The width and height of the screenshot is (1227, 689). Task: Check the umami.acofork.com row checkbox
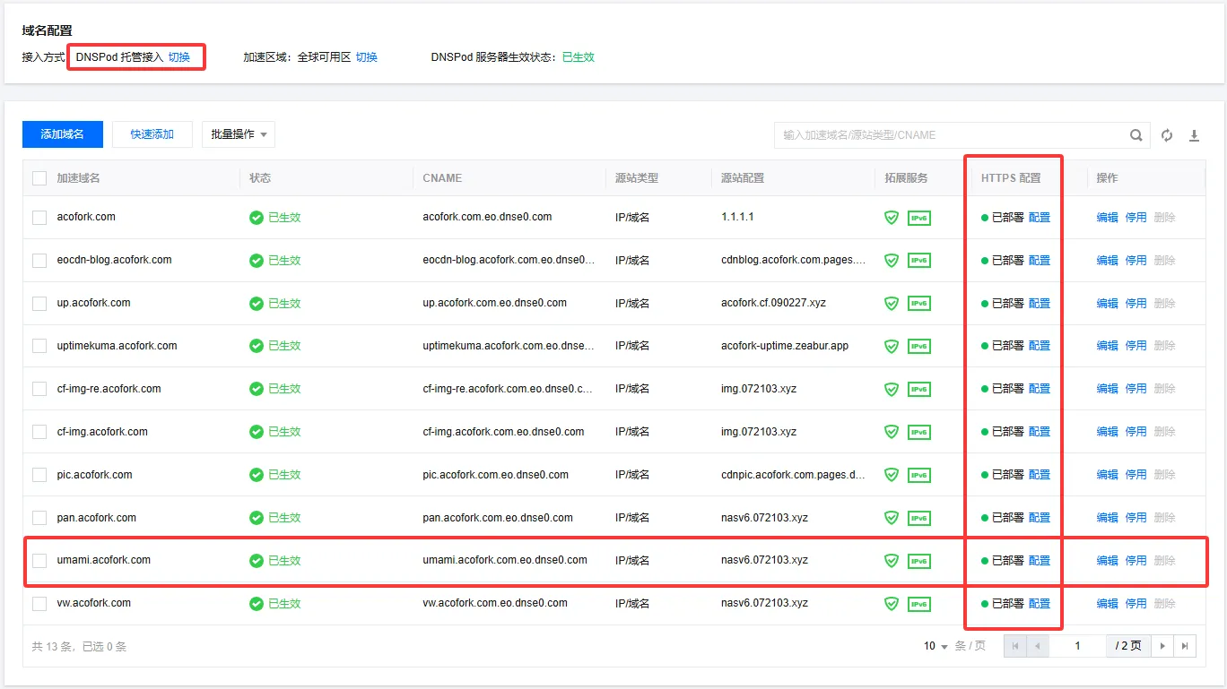click(x=39, y=561)
